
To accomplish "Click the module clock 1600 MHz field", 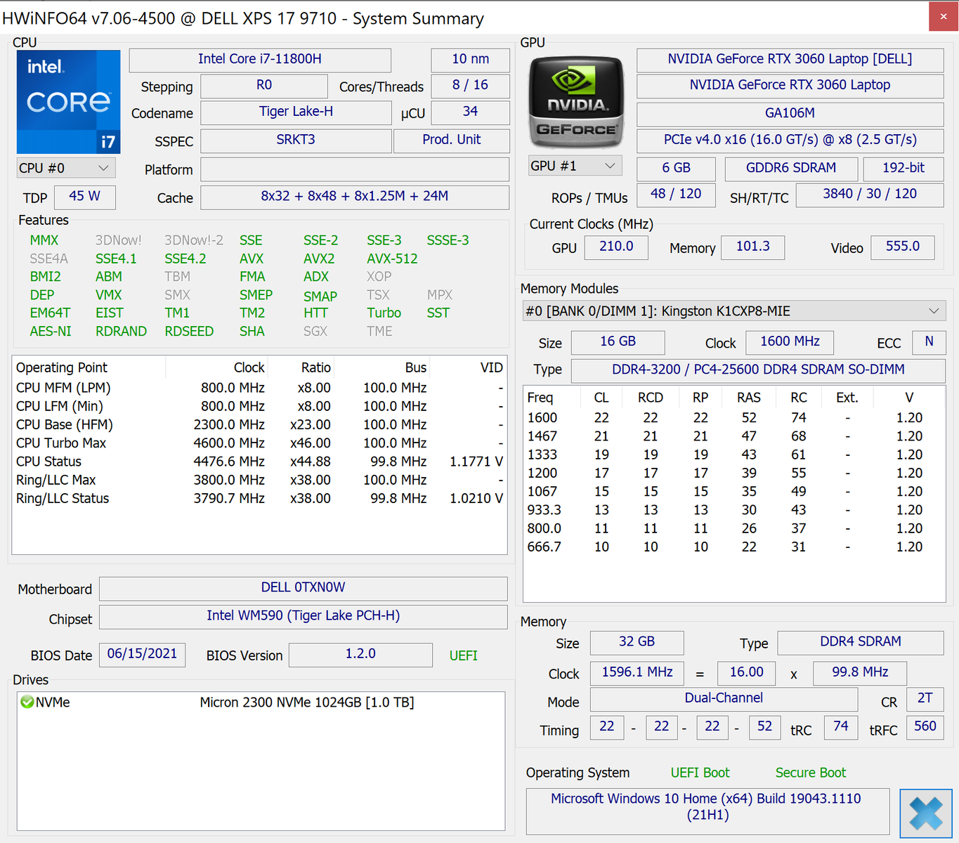I will [x=790, y=342].
